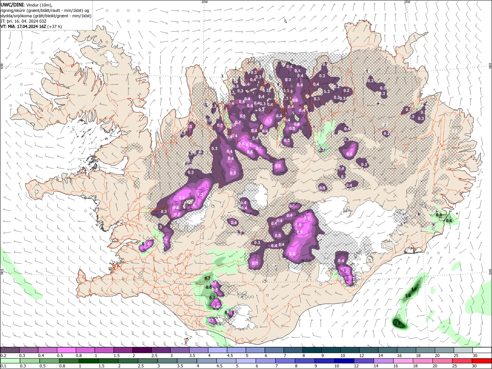
Task: Click snow scale swatch between 0.3 and 0.4
Action: tap(28, 350)
